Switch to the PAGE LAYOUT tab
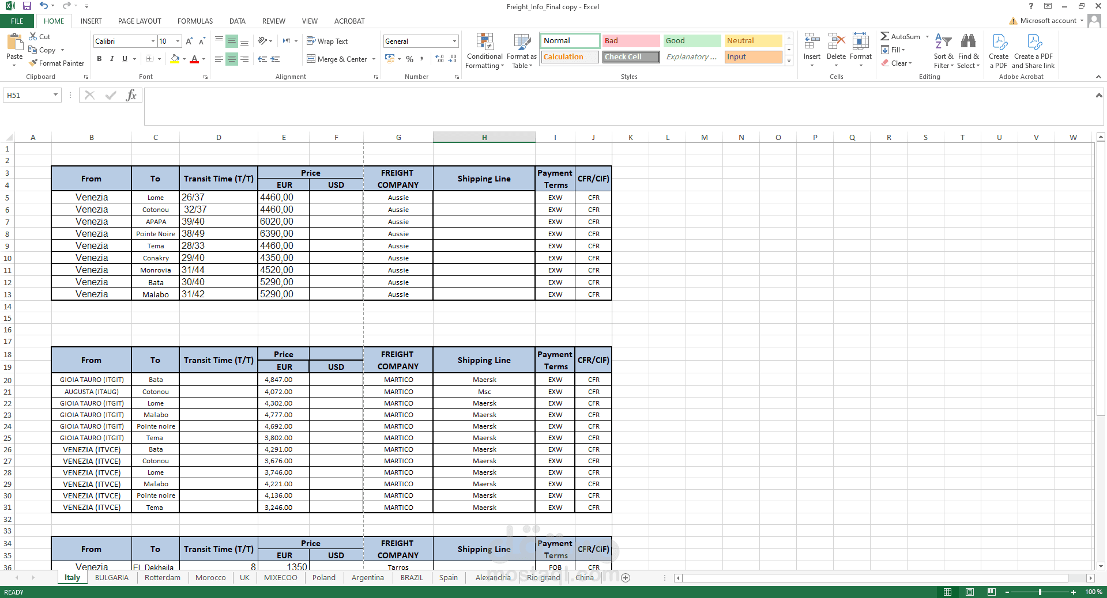This screenshot has height=598, width=1107. tap(140, 21)
